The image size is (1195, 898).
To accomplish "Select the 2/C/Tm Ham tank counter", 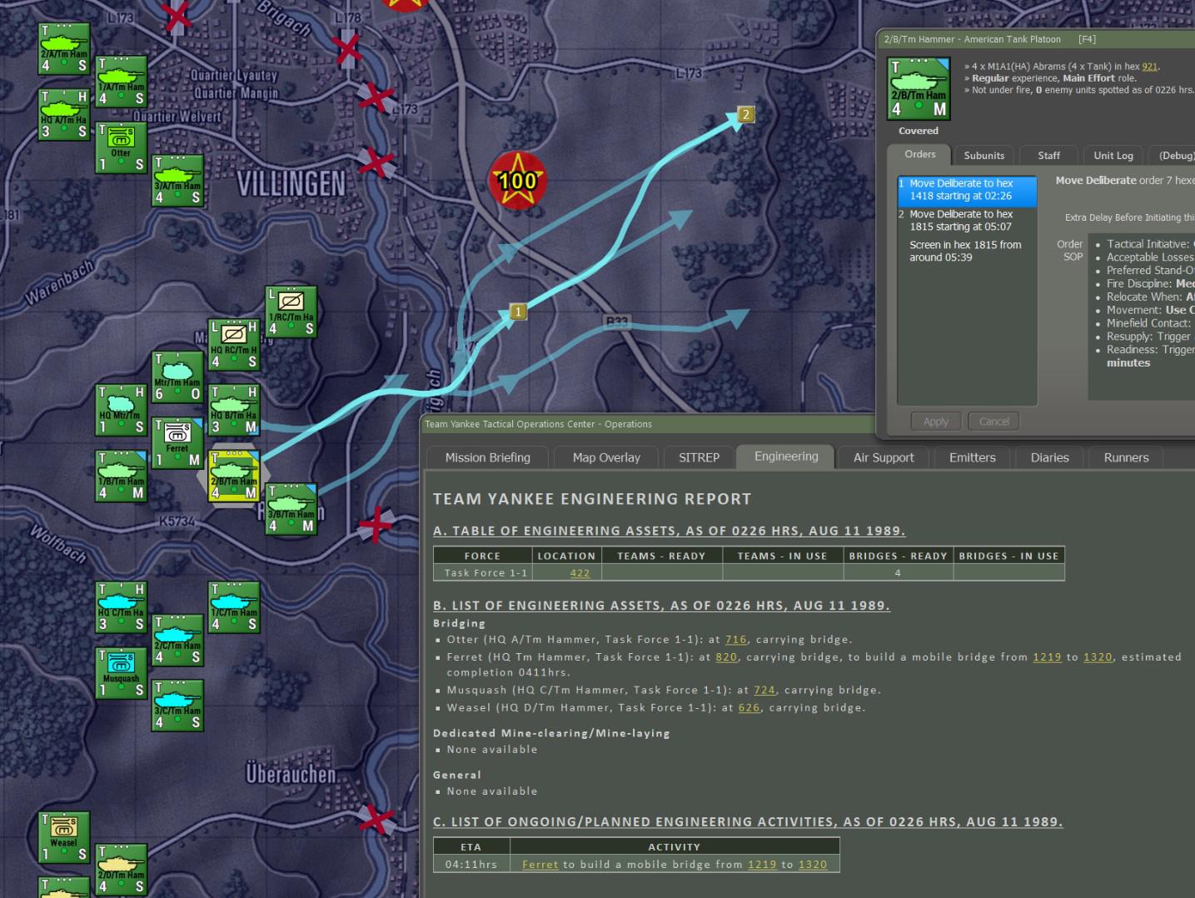I will click(178, 640).
